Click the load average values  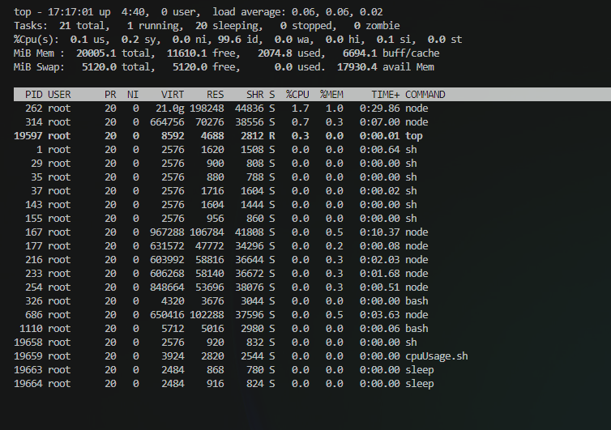pos(337,12)
